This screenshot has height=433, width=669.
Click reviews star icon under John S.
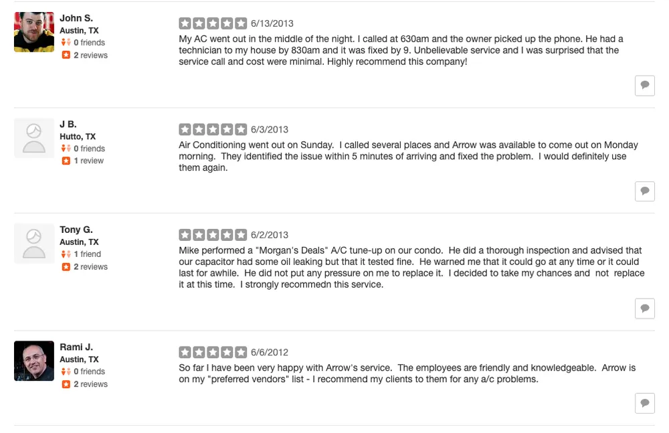coord(66,56)
